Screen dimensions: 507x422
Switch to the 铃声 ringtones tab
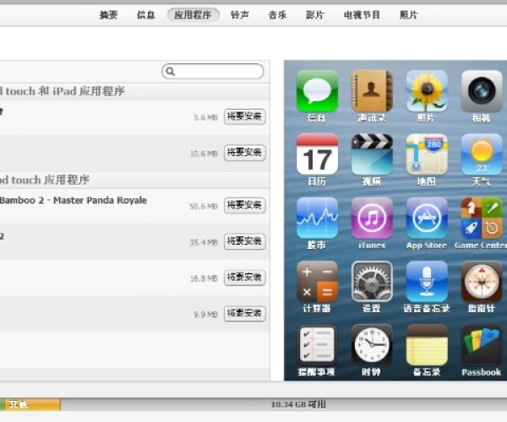coord(241,15)
